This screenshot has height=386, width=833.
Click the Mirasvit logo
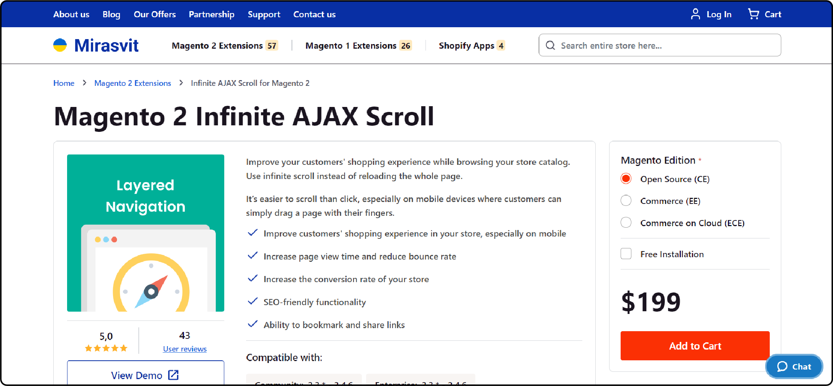96,45
